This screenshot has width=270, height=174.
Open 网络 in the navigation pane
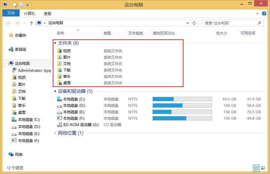pos(19,155)
